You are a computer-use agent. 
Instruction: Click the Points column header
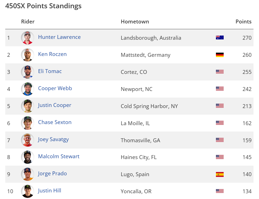click(243, 21)
